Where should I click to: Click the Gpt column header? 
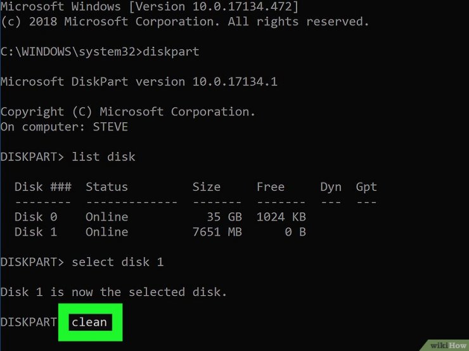tap(366, 188)
